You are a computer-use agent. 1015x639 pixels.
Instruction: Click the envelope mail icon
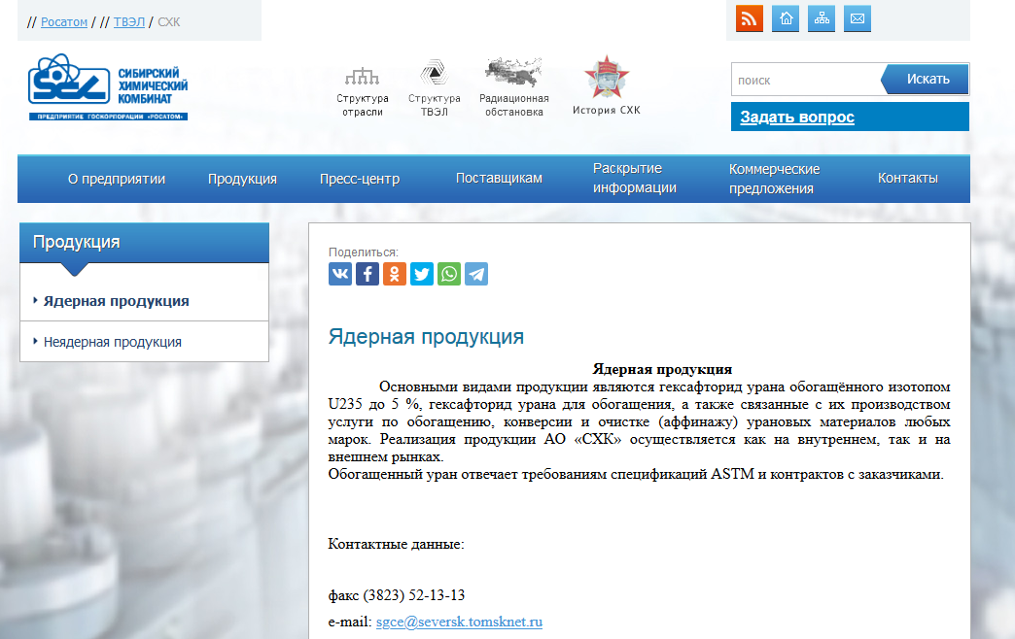[x=857, y=18]
